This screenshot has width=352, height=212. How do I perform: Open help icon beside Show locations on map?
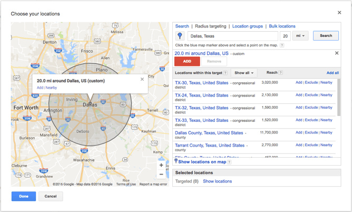click(x=229, y=162)
